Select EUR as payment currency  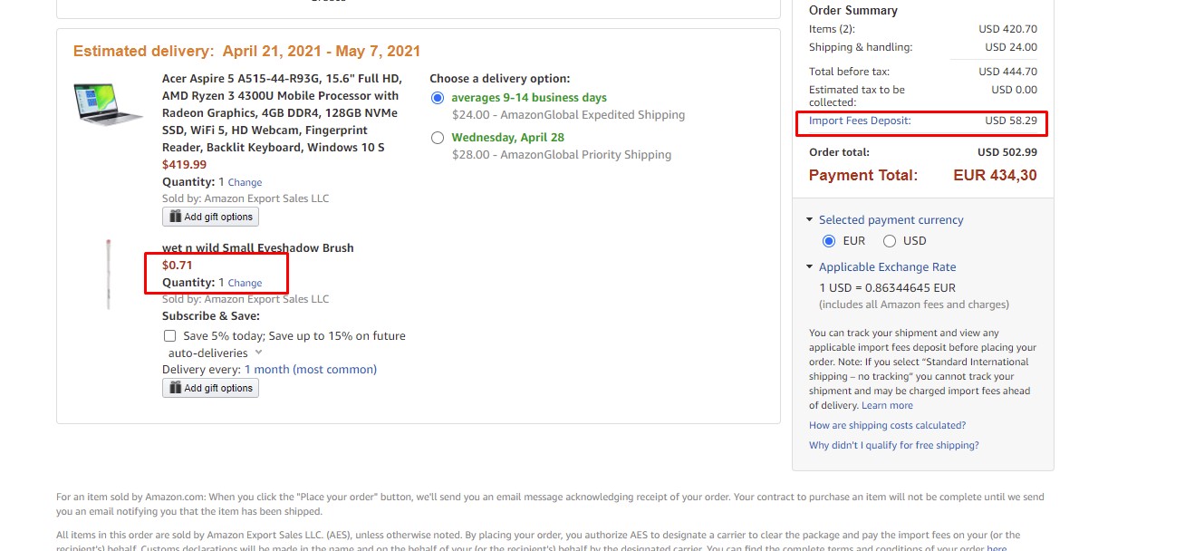pyautogui.click(x=828, y=241)
